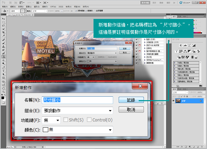Click 記錄 in the small New Action dialog
This screenshot has width=207, height=149.
[125, 49]
